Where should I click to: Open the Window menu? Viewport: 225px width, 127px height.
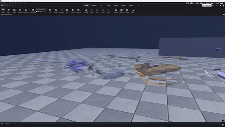[x=20, y=3]
